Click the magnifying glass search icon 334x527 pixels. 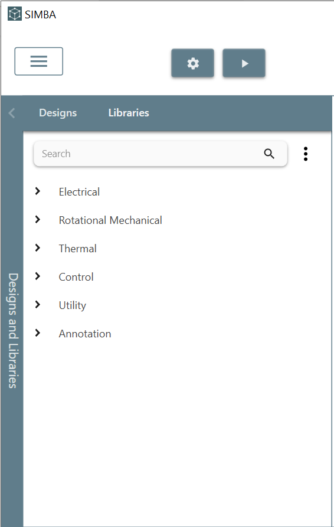269,154
